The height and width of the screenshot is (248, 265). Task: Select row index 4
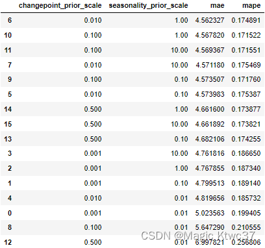pos(10,198)
